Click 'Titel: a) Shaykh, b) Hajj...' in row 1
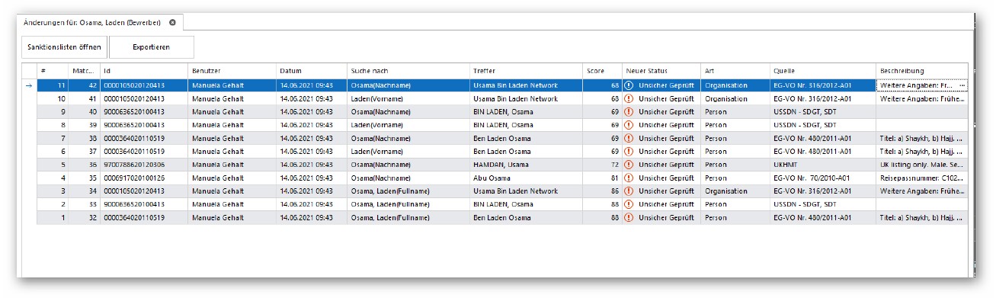Screen dimensions: 996x298 point(922,217)
